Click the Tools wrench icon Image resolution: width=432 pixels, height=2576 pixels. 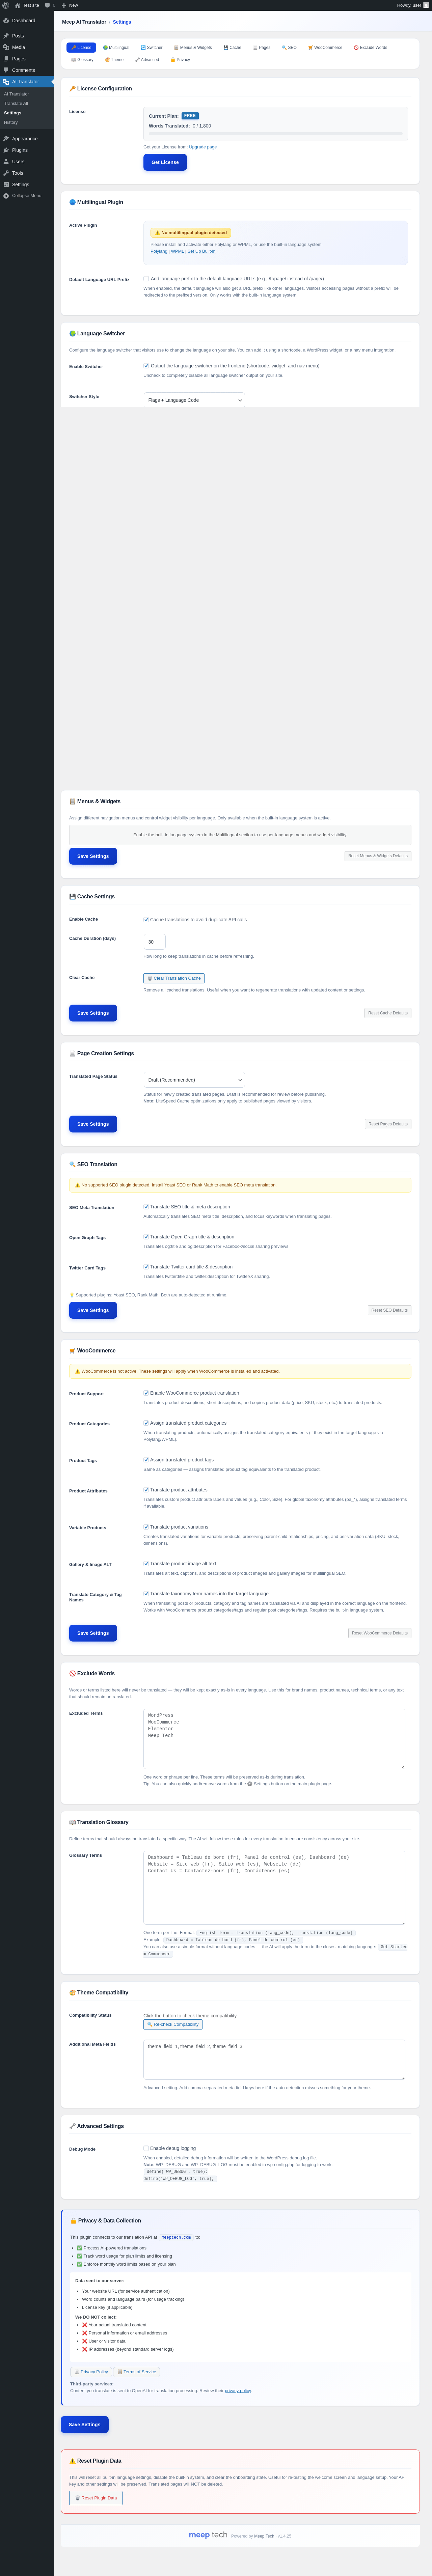(x=6, y=173)
